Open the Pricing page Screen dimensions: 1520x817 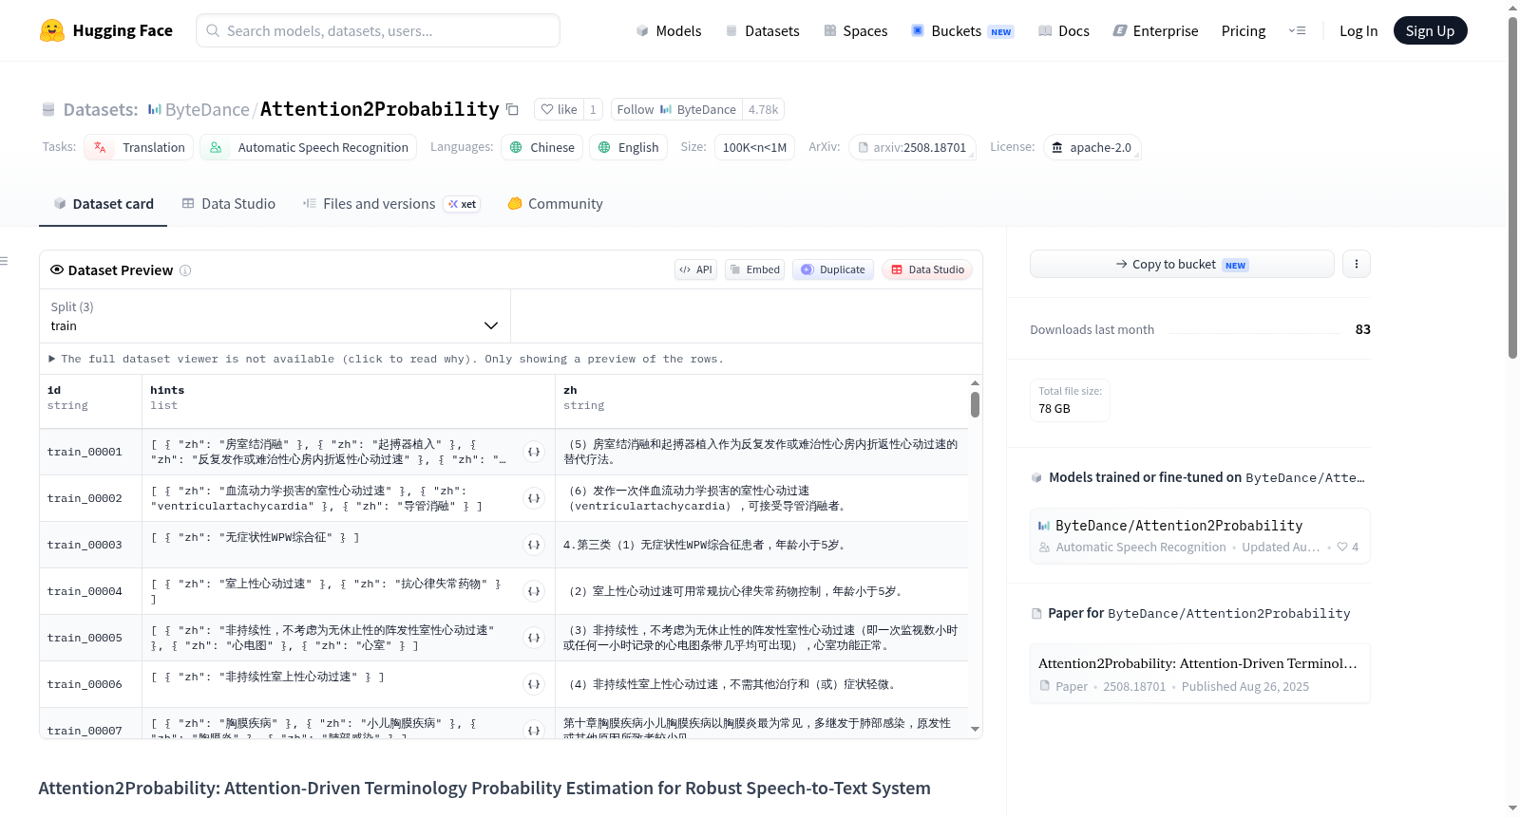click(x=1244, y=30)
